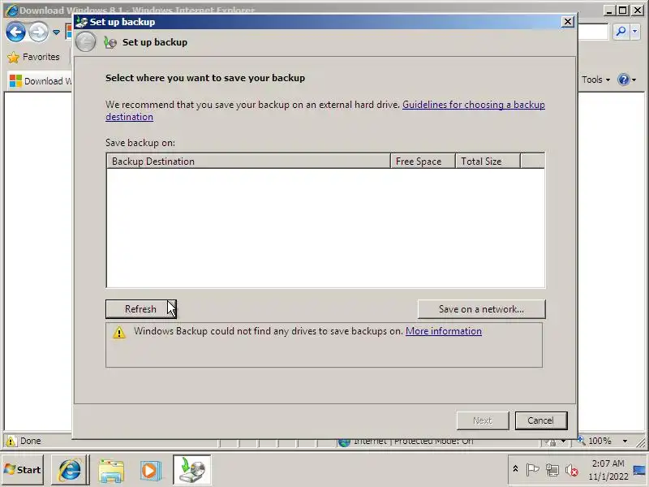The height and width of the screenshot is (487, 649).
Task: Open recent pages dropdown arrow in IE
Action: (x=56, y=32)
